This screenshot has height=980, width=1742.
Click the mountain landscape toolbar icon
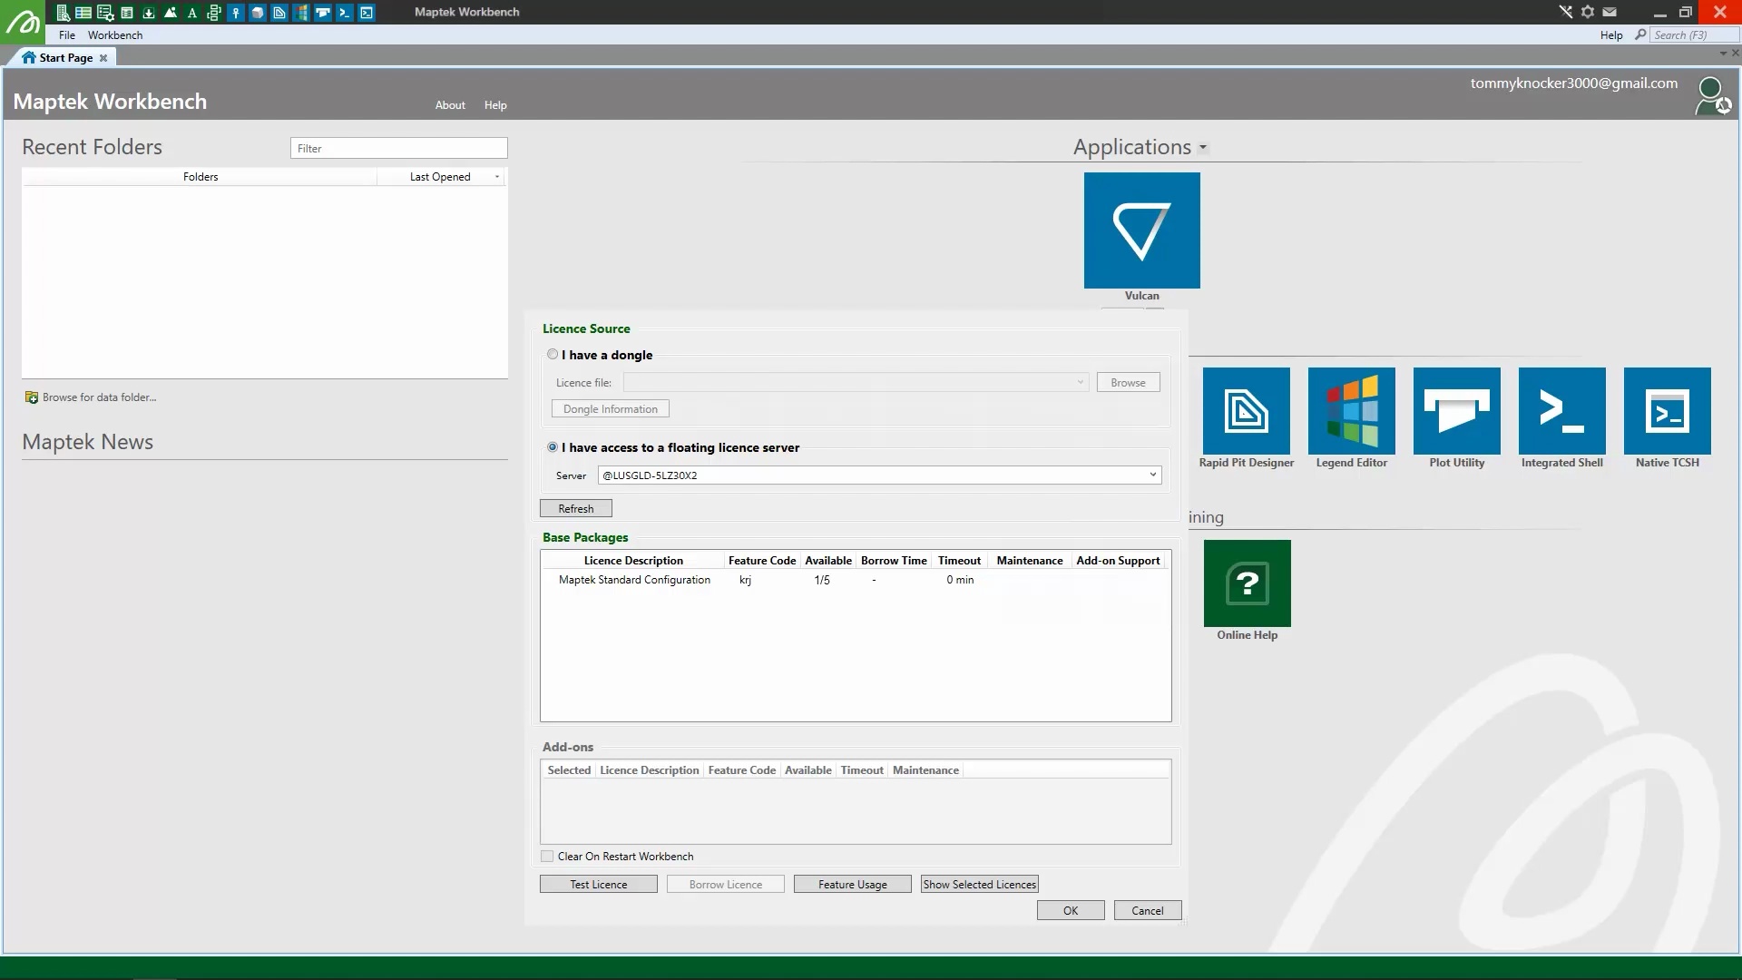click(x=171, y=13)
